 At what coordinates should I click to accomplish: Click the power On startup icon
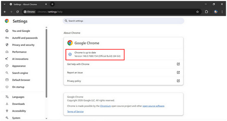tap(7, 87)
